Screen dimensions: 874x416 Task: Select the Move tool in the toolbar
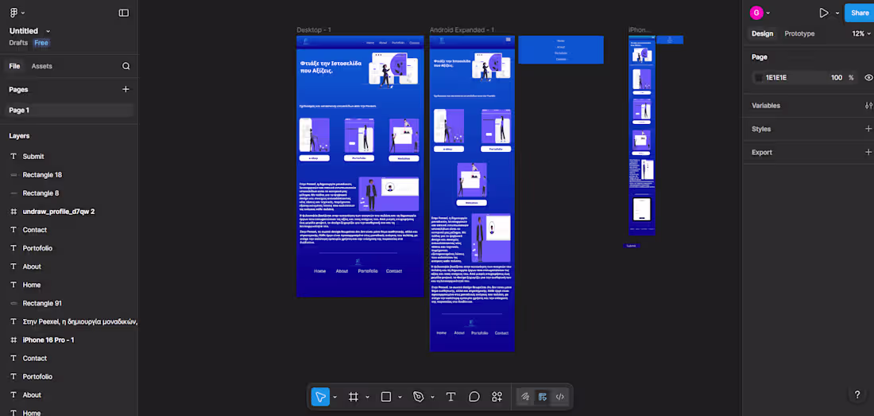pos(320,397)
